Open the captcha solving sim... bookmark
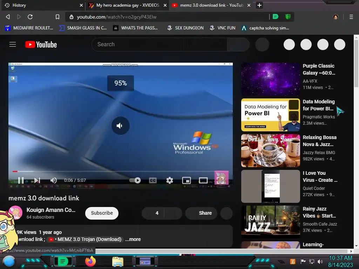Image resolution: width=359 pixels, height=269 pixels. [265, 28]
